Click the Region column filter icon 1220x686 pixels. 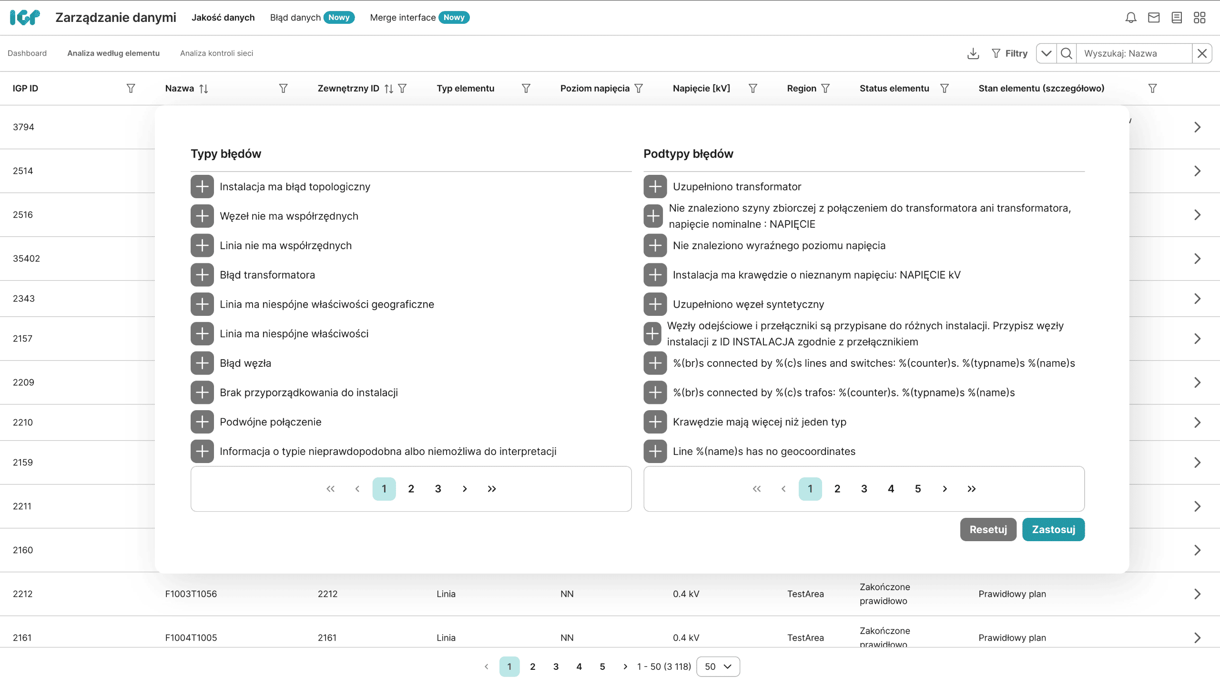tap(826, 88)
